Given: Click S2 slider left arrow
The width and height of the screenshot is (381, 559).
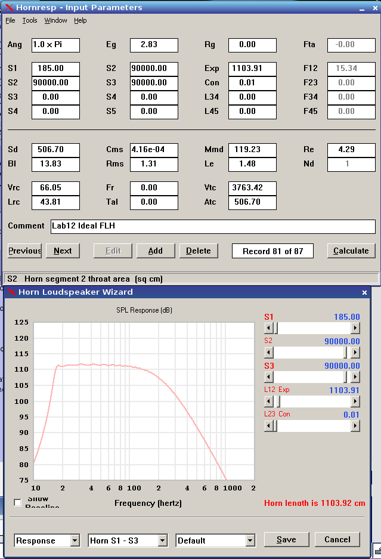Looking at the screenshot, I should [269, 352].
